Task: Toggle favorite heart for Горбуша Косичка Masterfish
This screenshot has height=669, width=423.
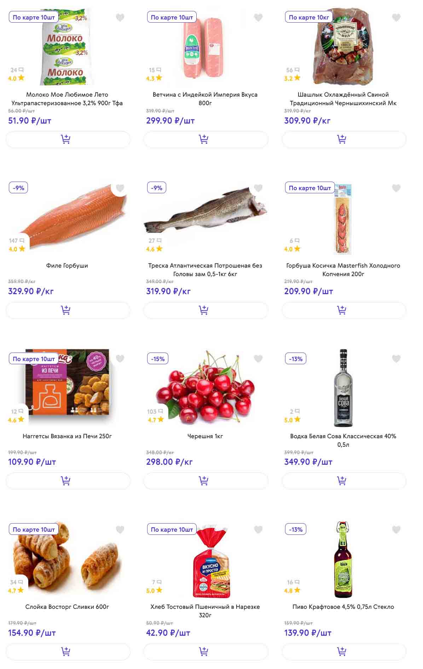Action: pyautogui.click(x=396, y=188)
